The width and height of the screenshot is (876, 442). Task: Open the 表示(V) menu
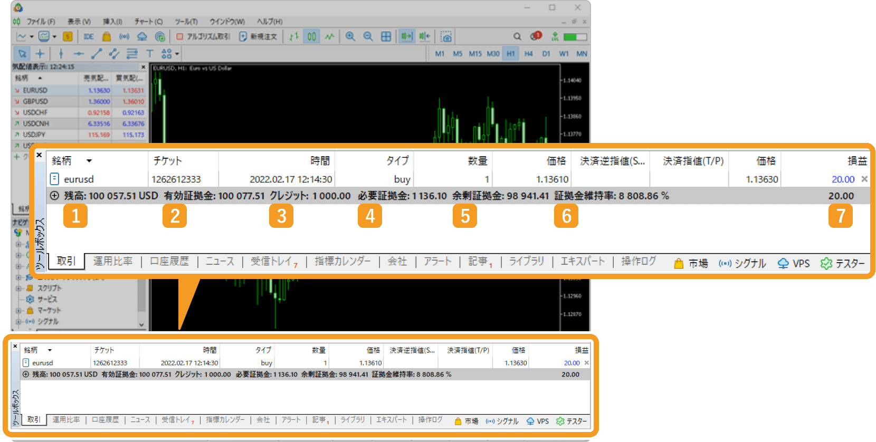[79, 22]
